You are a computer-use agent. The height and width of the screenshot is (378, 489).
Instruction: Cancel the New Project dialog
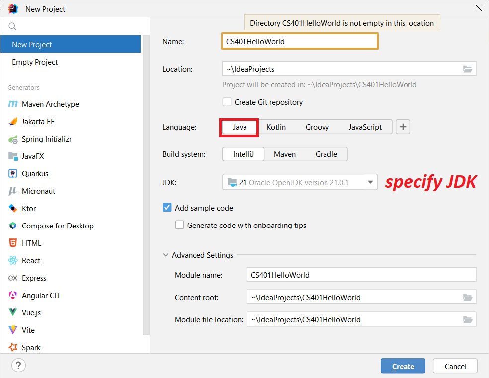pos(455,367)
